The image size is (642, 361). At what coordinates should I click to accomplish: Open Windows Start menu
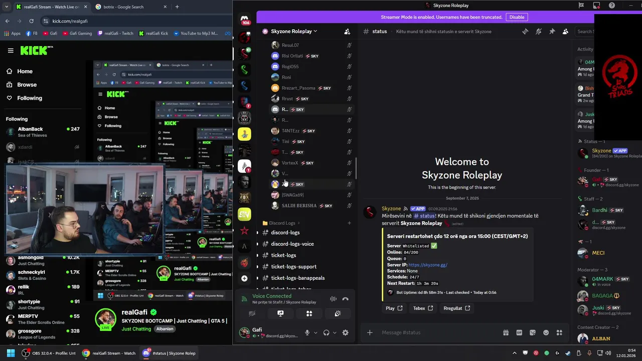tap(11, 353)
